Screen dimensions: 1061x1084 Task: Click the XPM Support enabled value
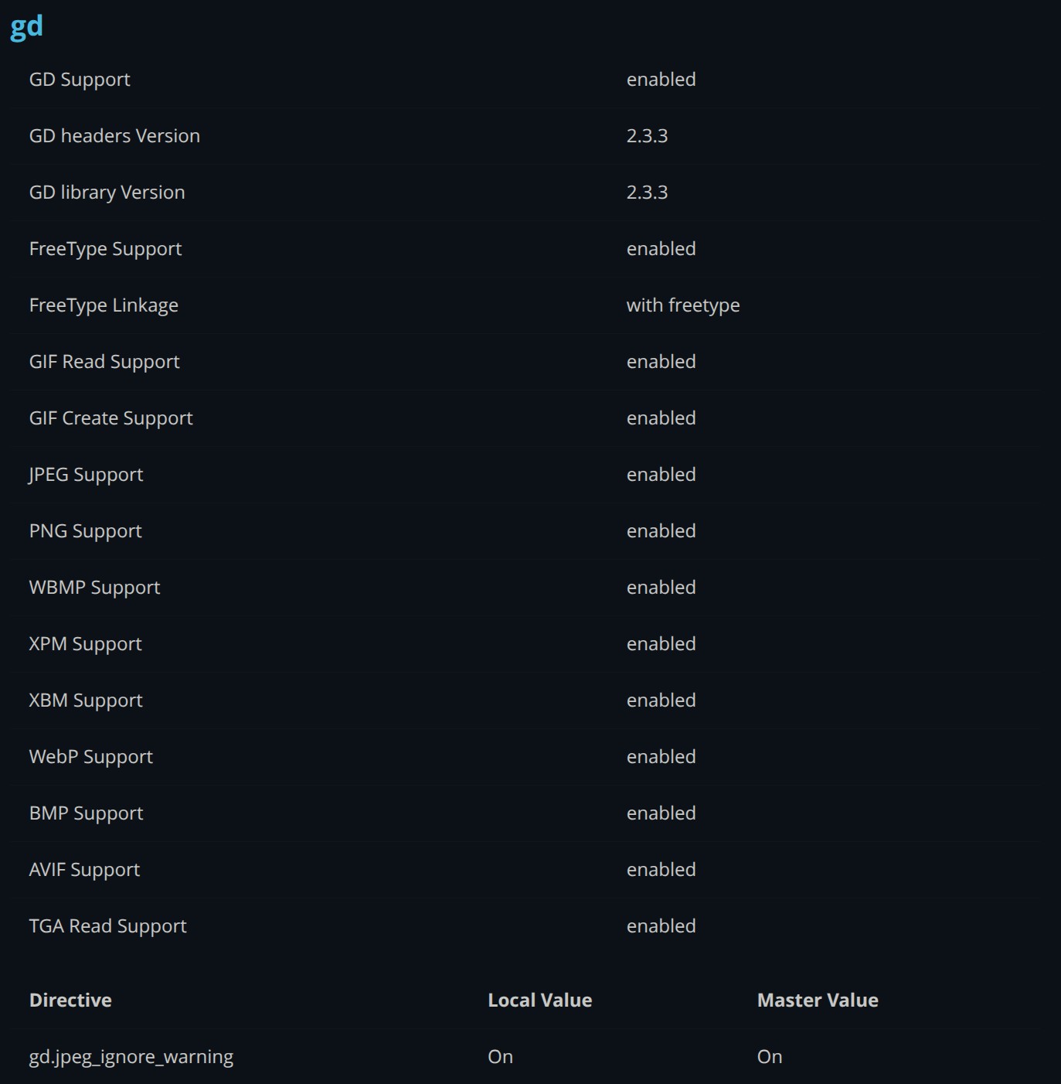tap(661, 644)
